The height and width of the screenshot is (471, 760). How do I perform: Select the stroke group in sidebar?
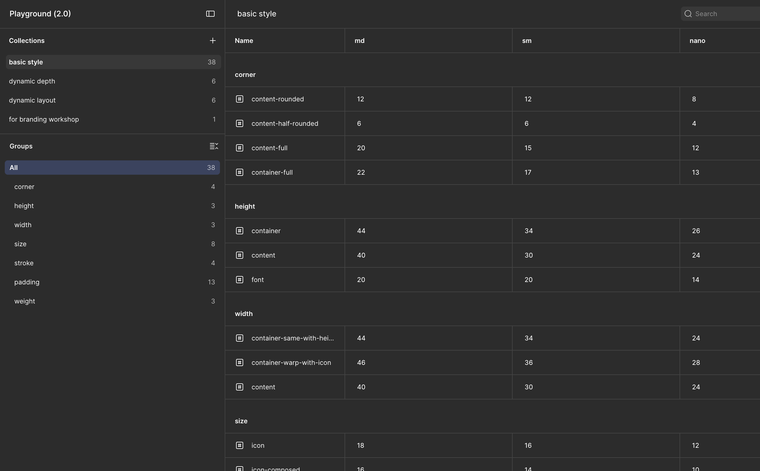point(112,263)
